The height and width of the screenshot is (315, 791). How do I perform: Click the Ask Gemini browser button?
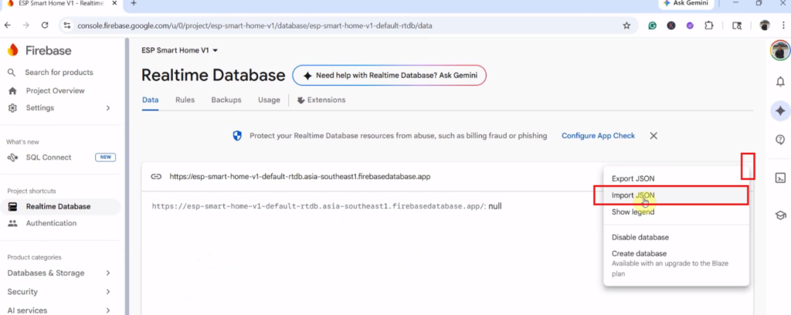pyautogui.click(x=686, y=3)
